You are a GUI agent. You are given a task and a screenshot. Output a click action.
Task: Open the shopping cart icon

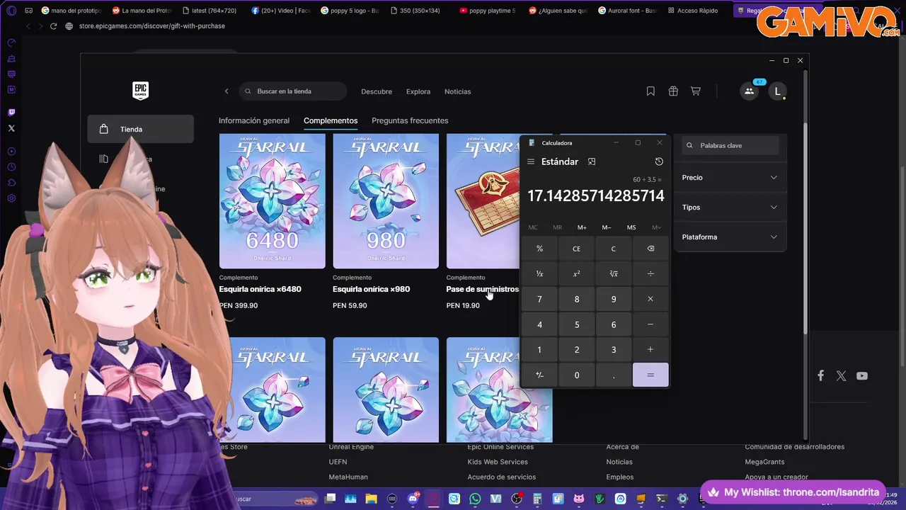[x=696, y=91]
